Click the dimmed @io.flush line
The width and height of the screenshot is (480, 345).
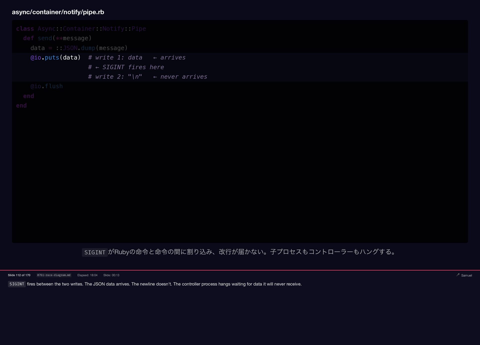(46, 86)
